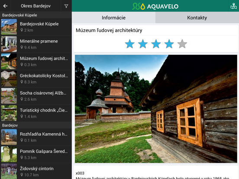
Task: Click the x003 code text
Action: 80,173
